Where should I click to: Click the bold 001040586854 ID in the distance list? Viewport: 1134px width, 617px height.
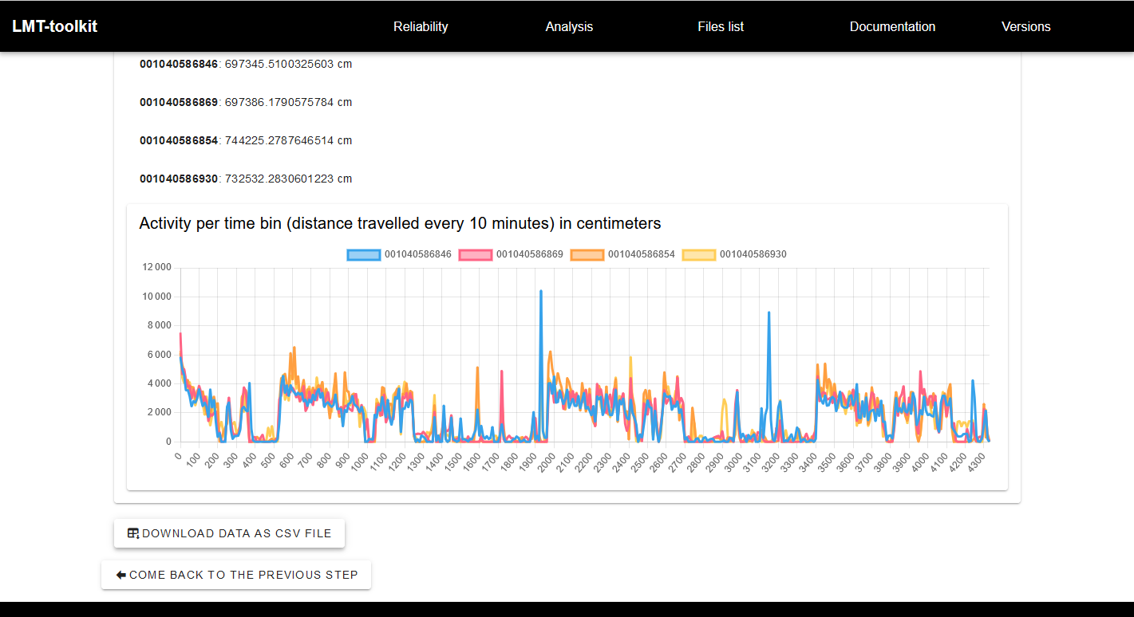click(179, 140)
